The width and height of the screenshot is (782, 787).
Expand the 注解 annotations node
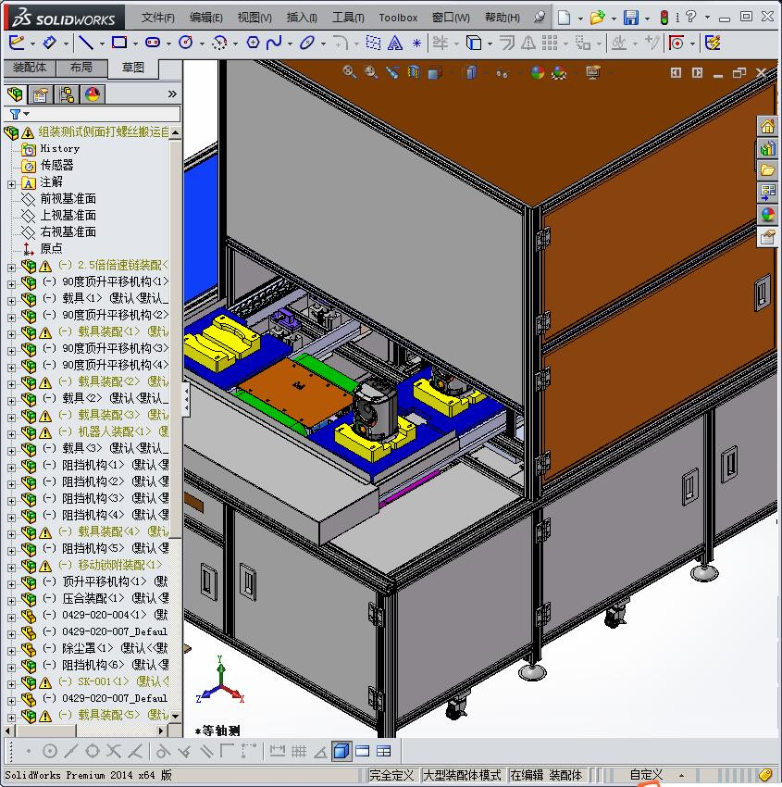[11, 184]
